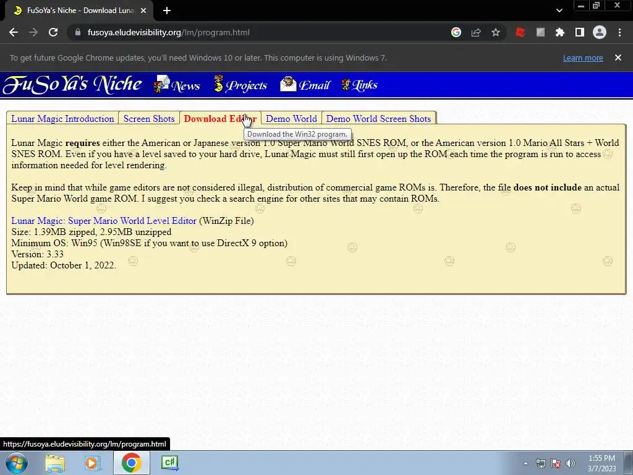Click the Google icon in the address bar

[x=456, y=32]
